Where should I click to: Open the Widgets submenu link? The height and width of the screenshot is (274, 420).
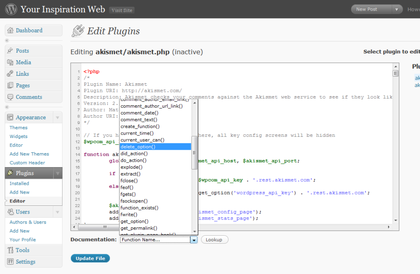(18, 136)
